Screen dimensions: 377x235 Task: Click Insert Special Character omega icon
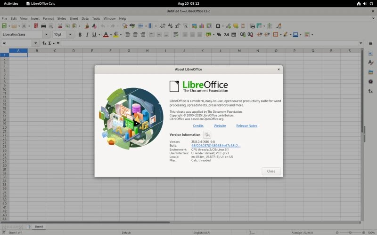click(218, 26)
